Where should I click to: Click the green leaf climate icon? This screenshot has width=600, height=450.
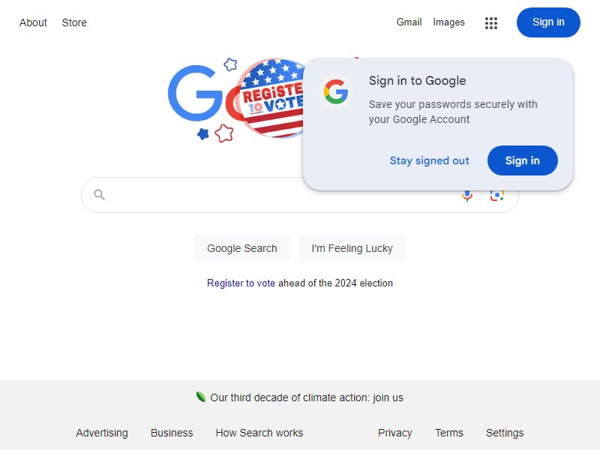(x=200, y=397)
